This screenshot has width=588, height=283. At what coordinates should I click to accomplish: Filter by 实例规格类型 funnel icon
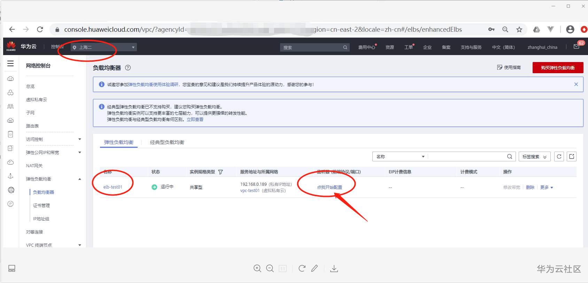click(220, 172)
